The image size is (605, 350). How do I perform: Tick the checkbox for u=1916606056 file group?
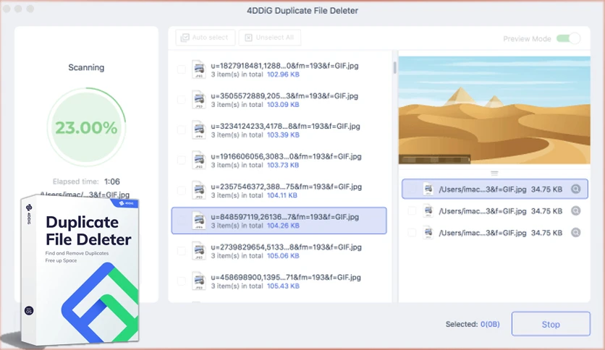click(181, 161)
